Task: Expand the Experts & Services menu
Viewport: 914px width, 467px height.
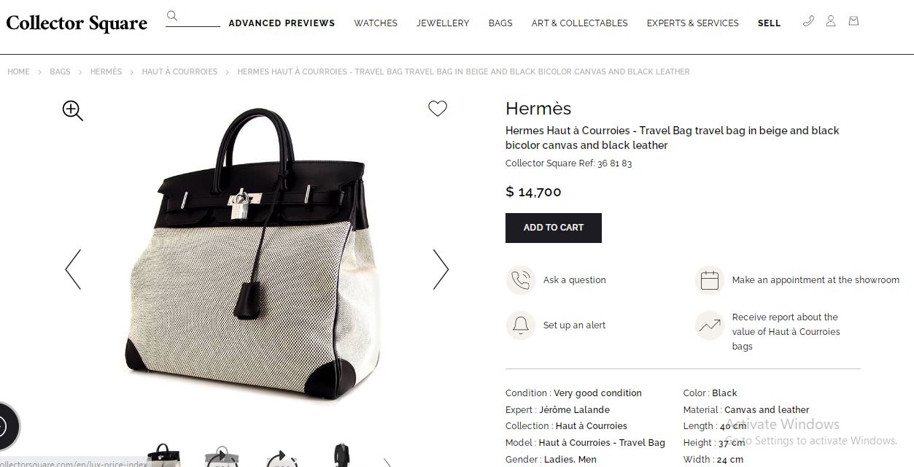Action: [693, 23]
